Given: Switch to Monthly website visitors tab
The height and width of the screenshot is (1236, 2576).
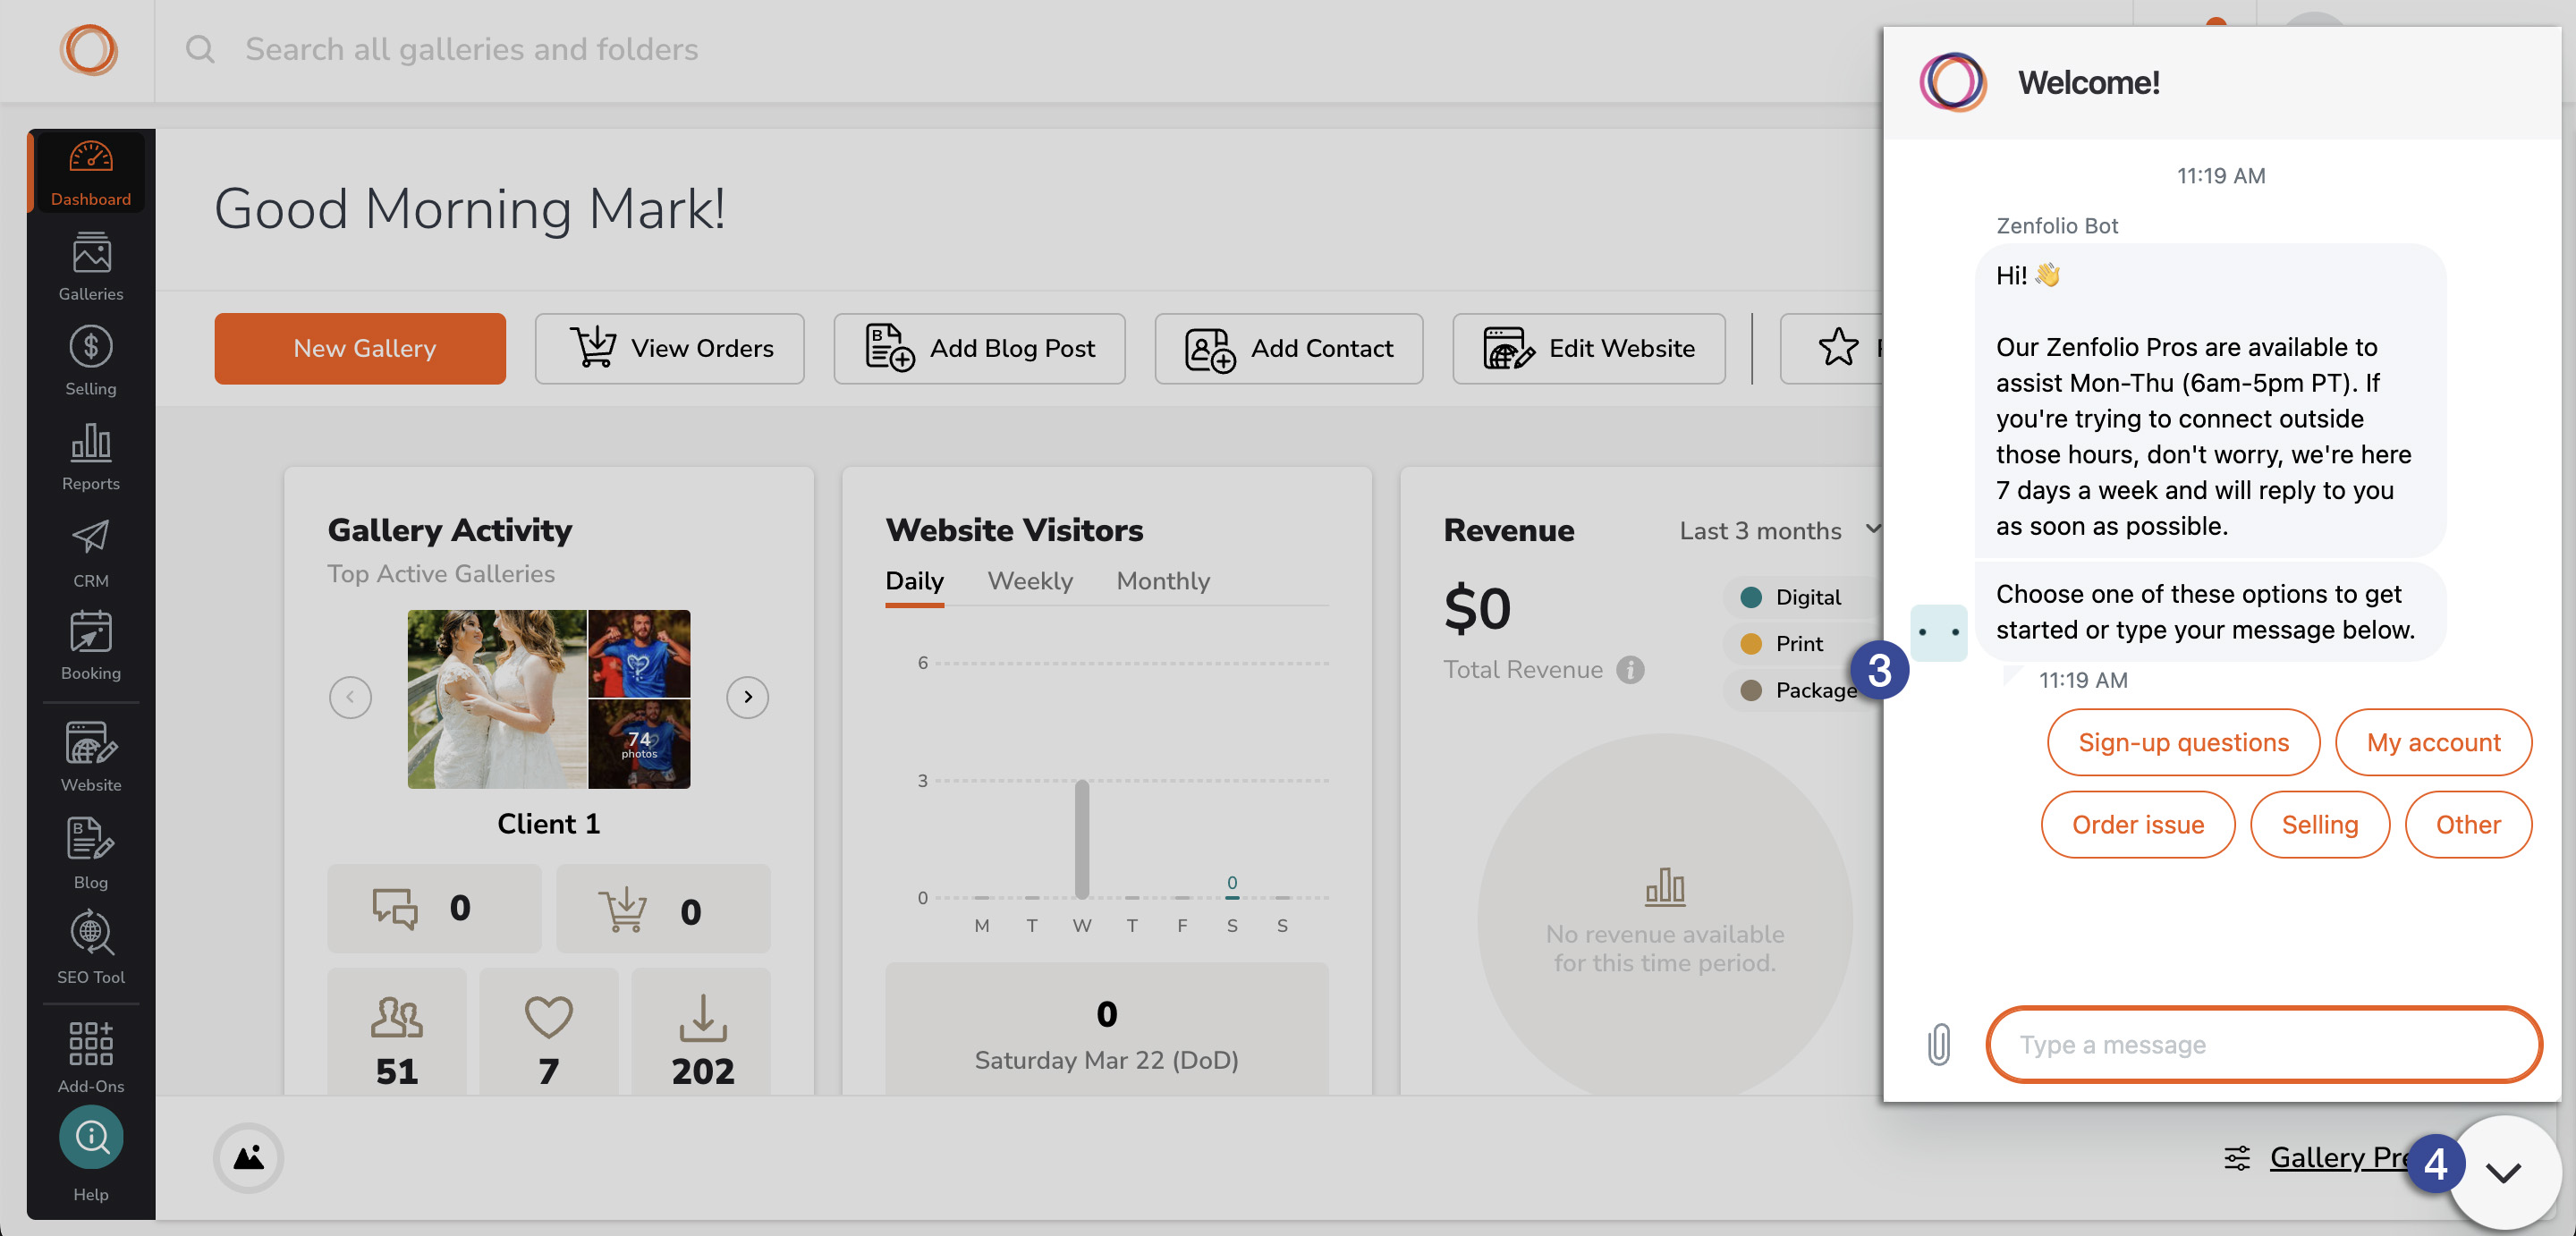Looking at the screenshot, I should point(1162,580).
